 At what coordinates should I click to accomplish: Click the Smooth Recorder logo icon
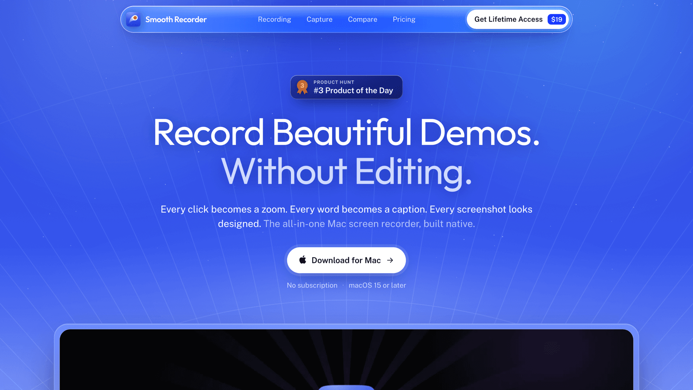(x=133, y=19)
